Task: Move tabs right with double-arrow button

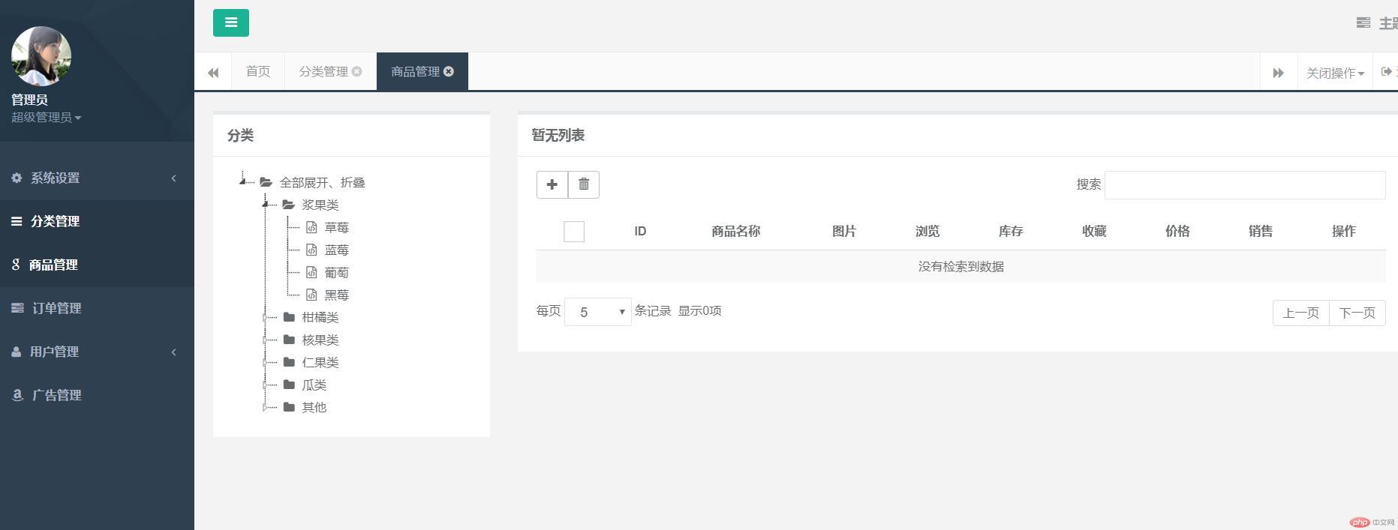Action: pyautogui.click(x=1279, y=72)
